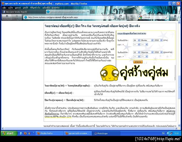This screenshot has height=142, width=182.
Task: Open first person's birth minute dropdown
Action: coord(144,45)
